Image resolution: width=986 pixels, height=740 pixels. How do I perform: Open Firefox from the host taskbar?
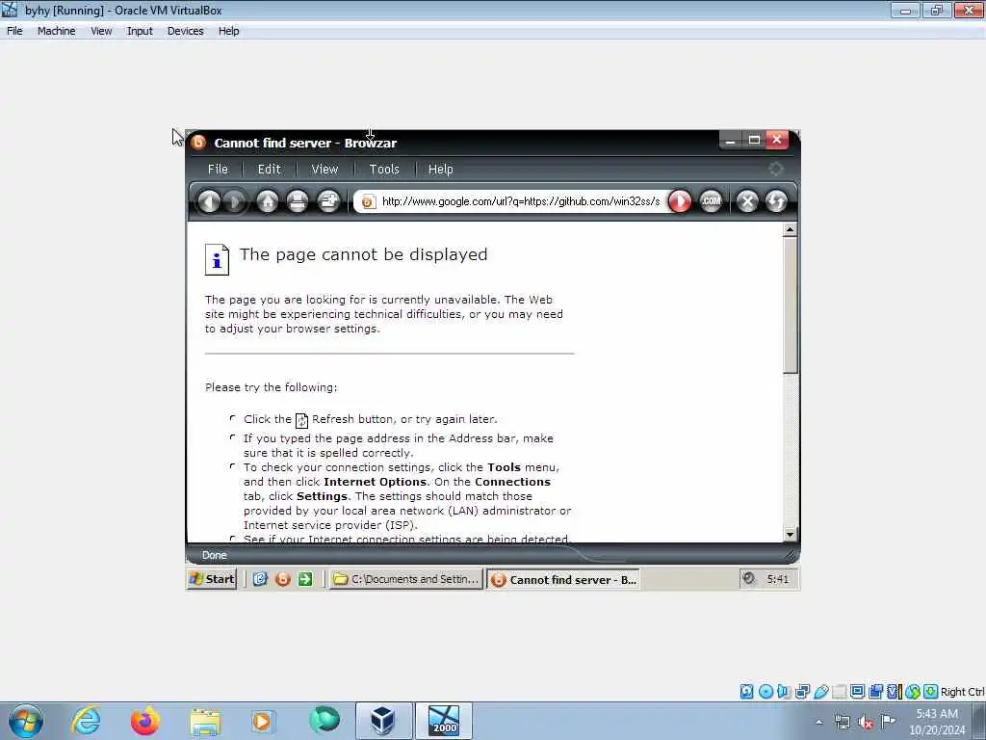click(x=144, y=721)
